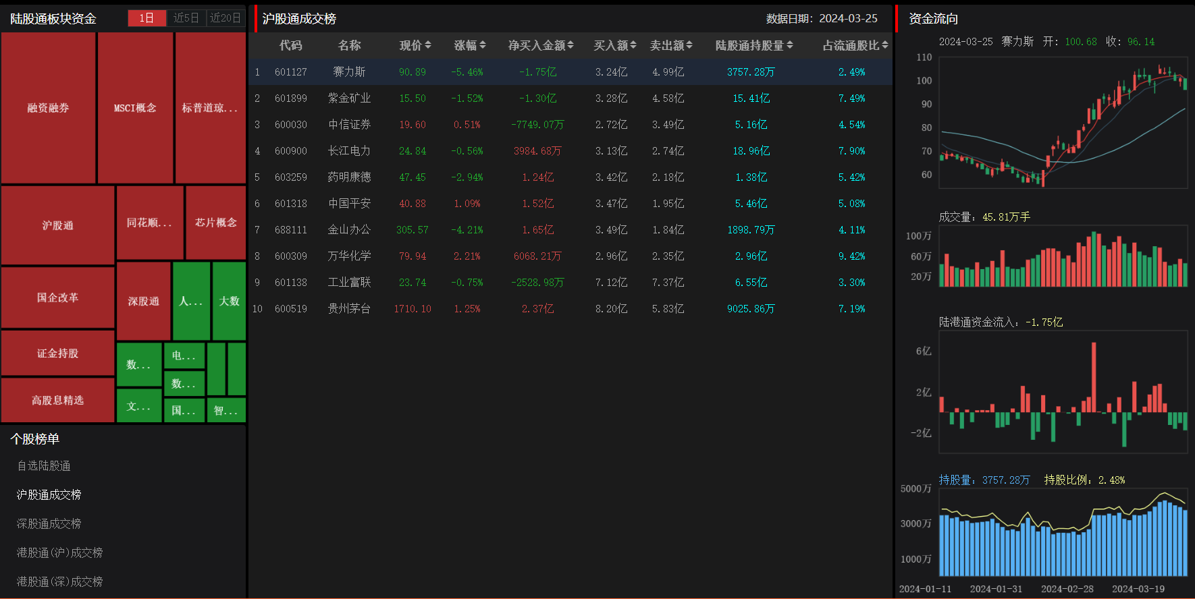Select the green 文... sector block
The image size is (1195, 599).
click(x=139, y=406)
